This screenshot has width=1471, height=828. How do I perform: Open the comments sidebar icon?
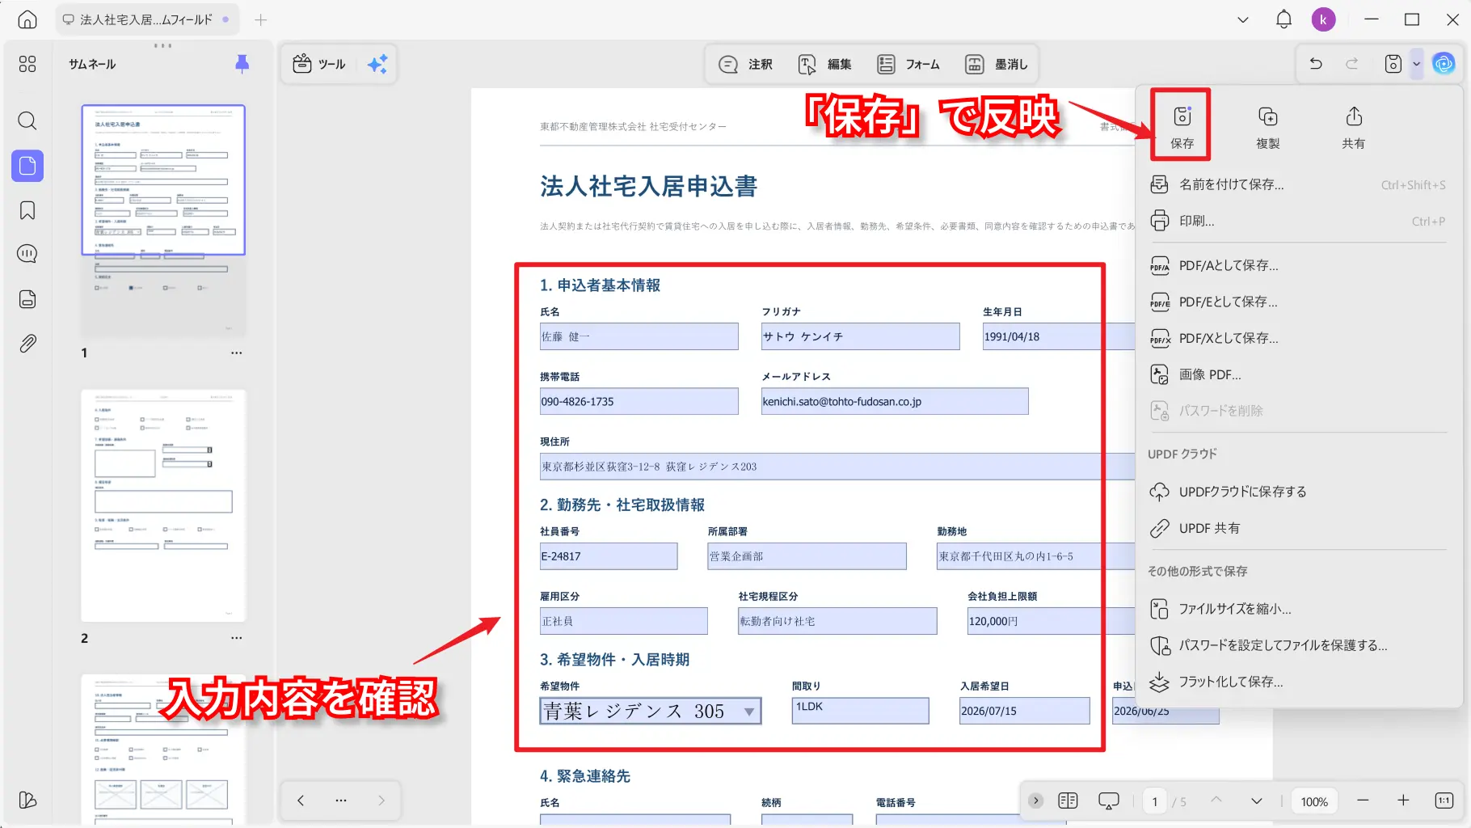pyautogui.click(x=27, y=254)
